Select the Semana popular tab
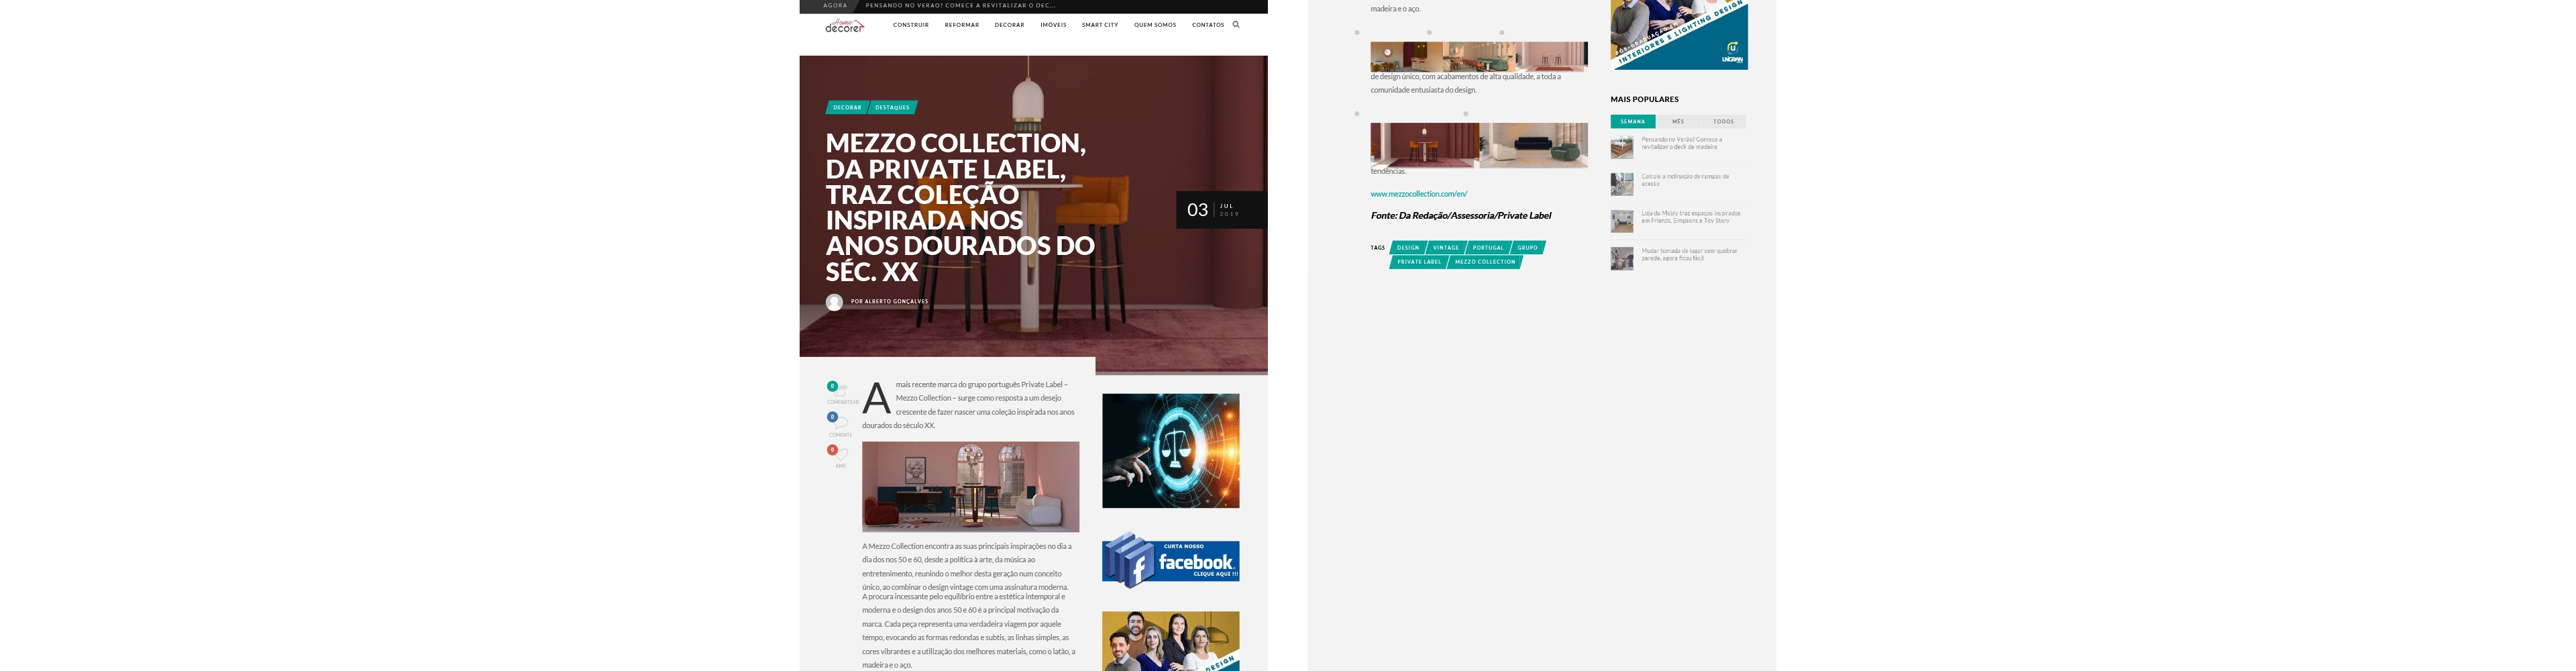Screen dimensions: 2576x671 click(x=1633, y=122)
